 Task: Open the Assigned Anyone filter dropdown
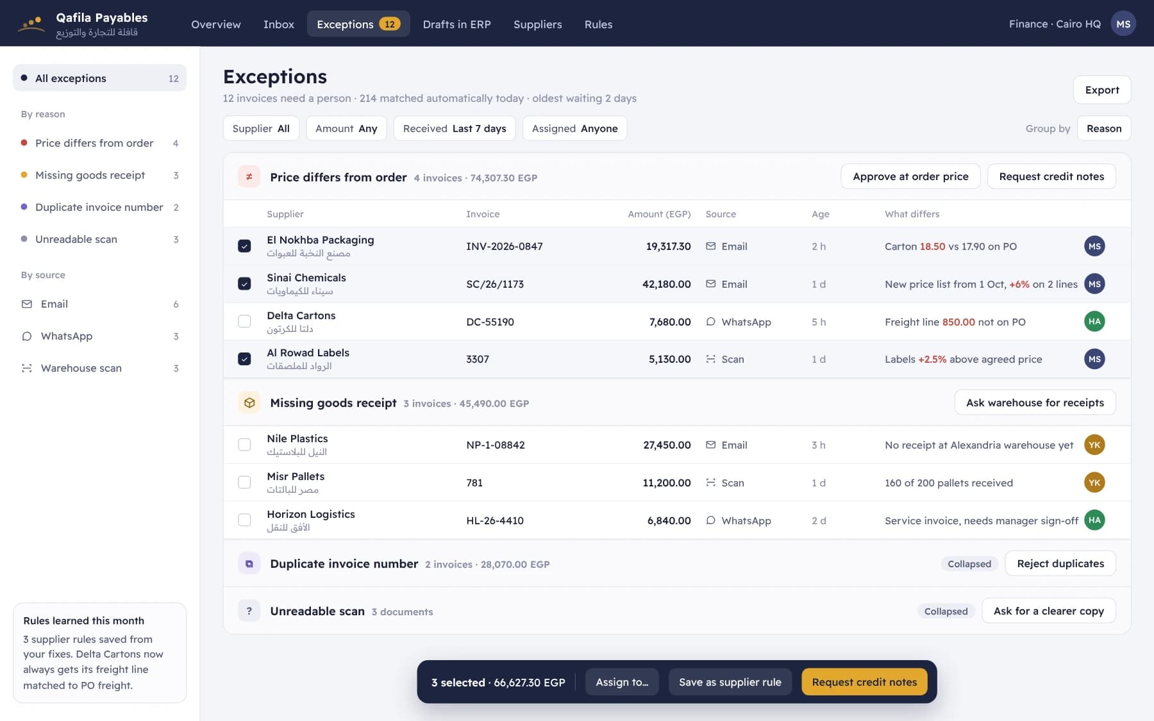coord(574,128)
